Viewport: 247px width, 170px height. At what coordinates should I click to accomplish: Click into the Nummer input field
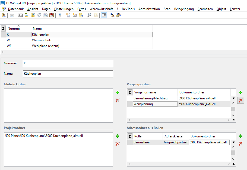coord(68,64)
